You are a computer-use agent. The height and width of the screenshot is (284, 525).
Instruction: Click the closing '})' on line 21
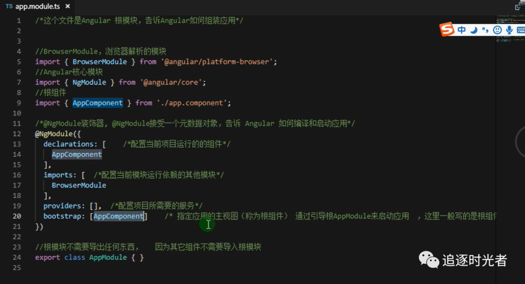39,226
